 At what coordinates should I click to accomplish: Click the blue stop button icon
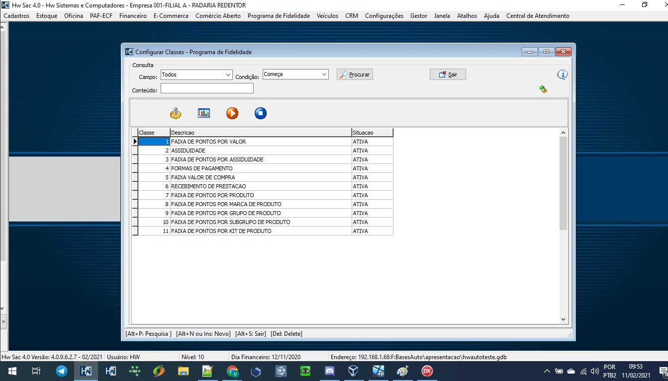pos(261,113)
